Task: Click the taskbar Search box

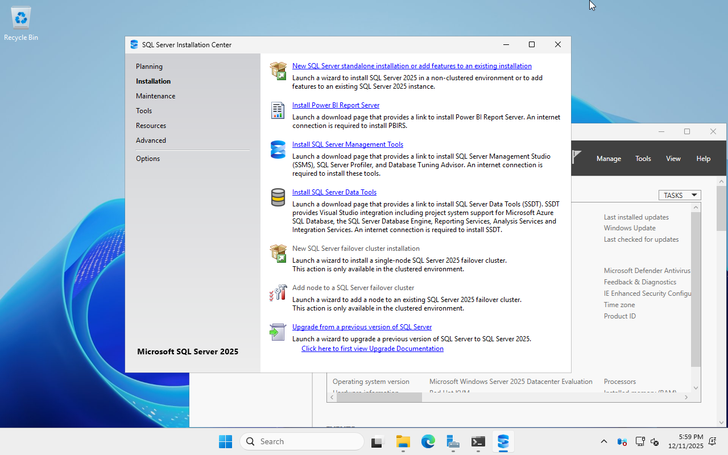Action: [301, 441]
